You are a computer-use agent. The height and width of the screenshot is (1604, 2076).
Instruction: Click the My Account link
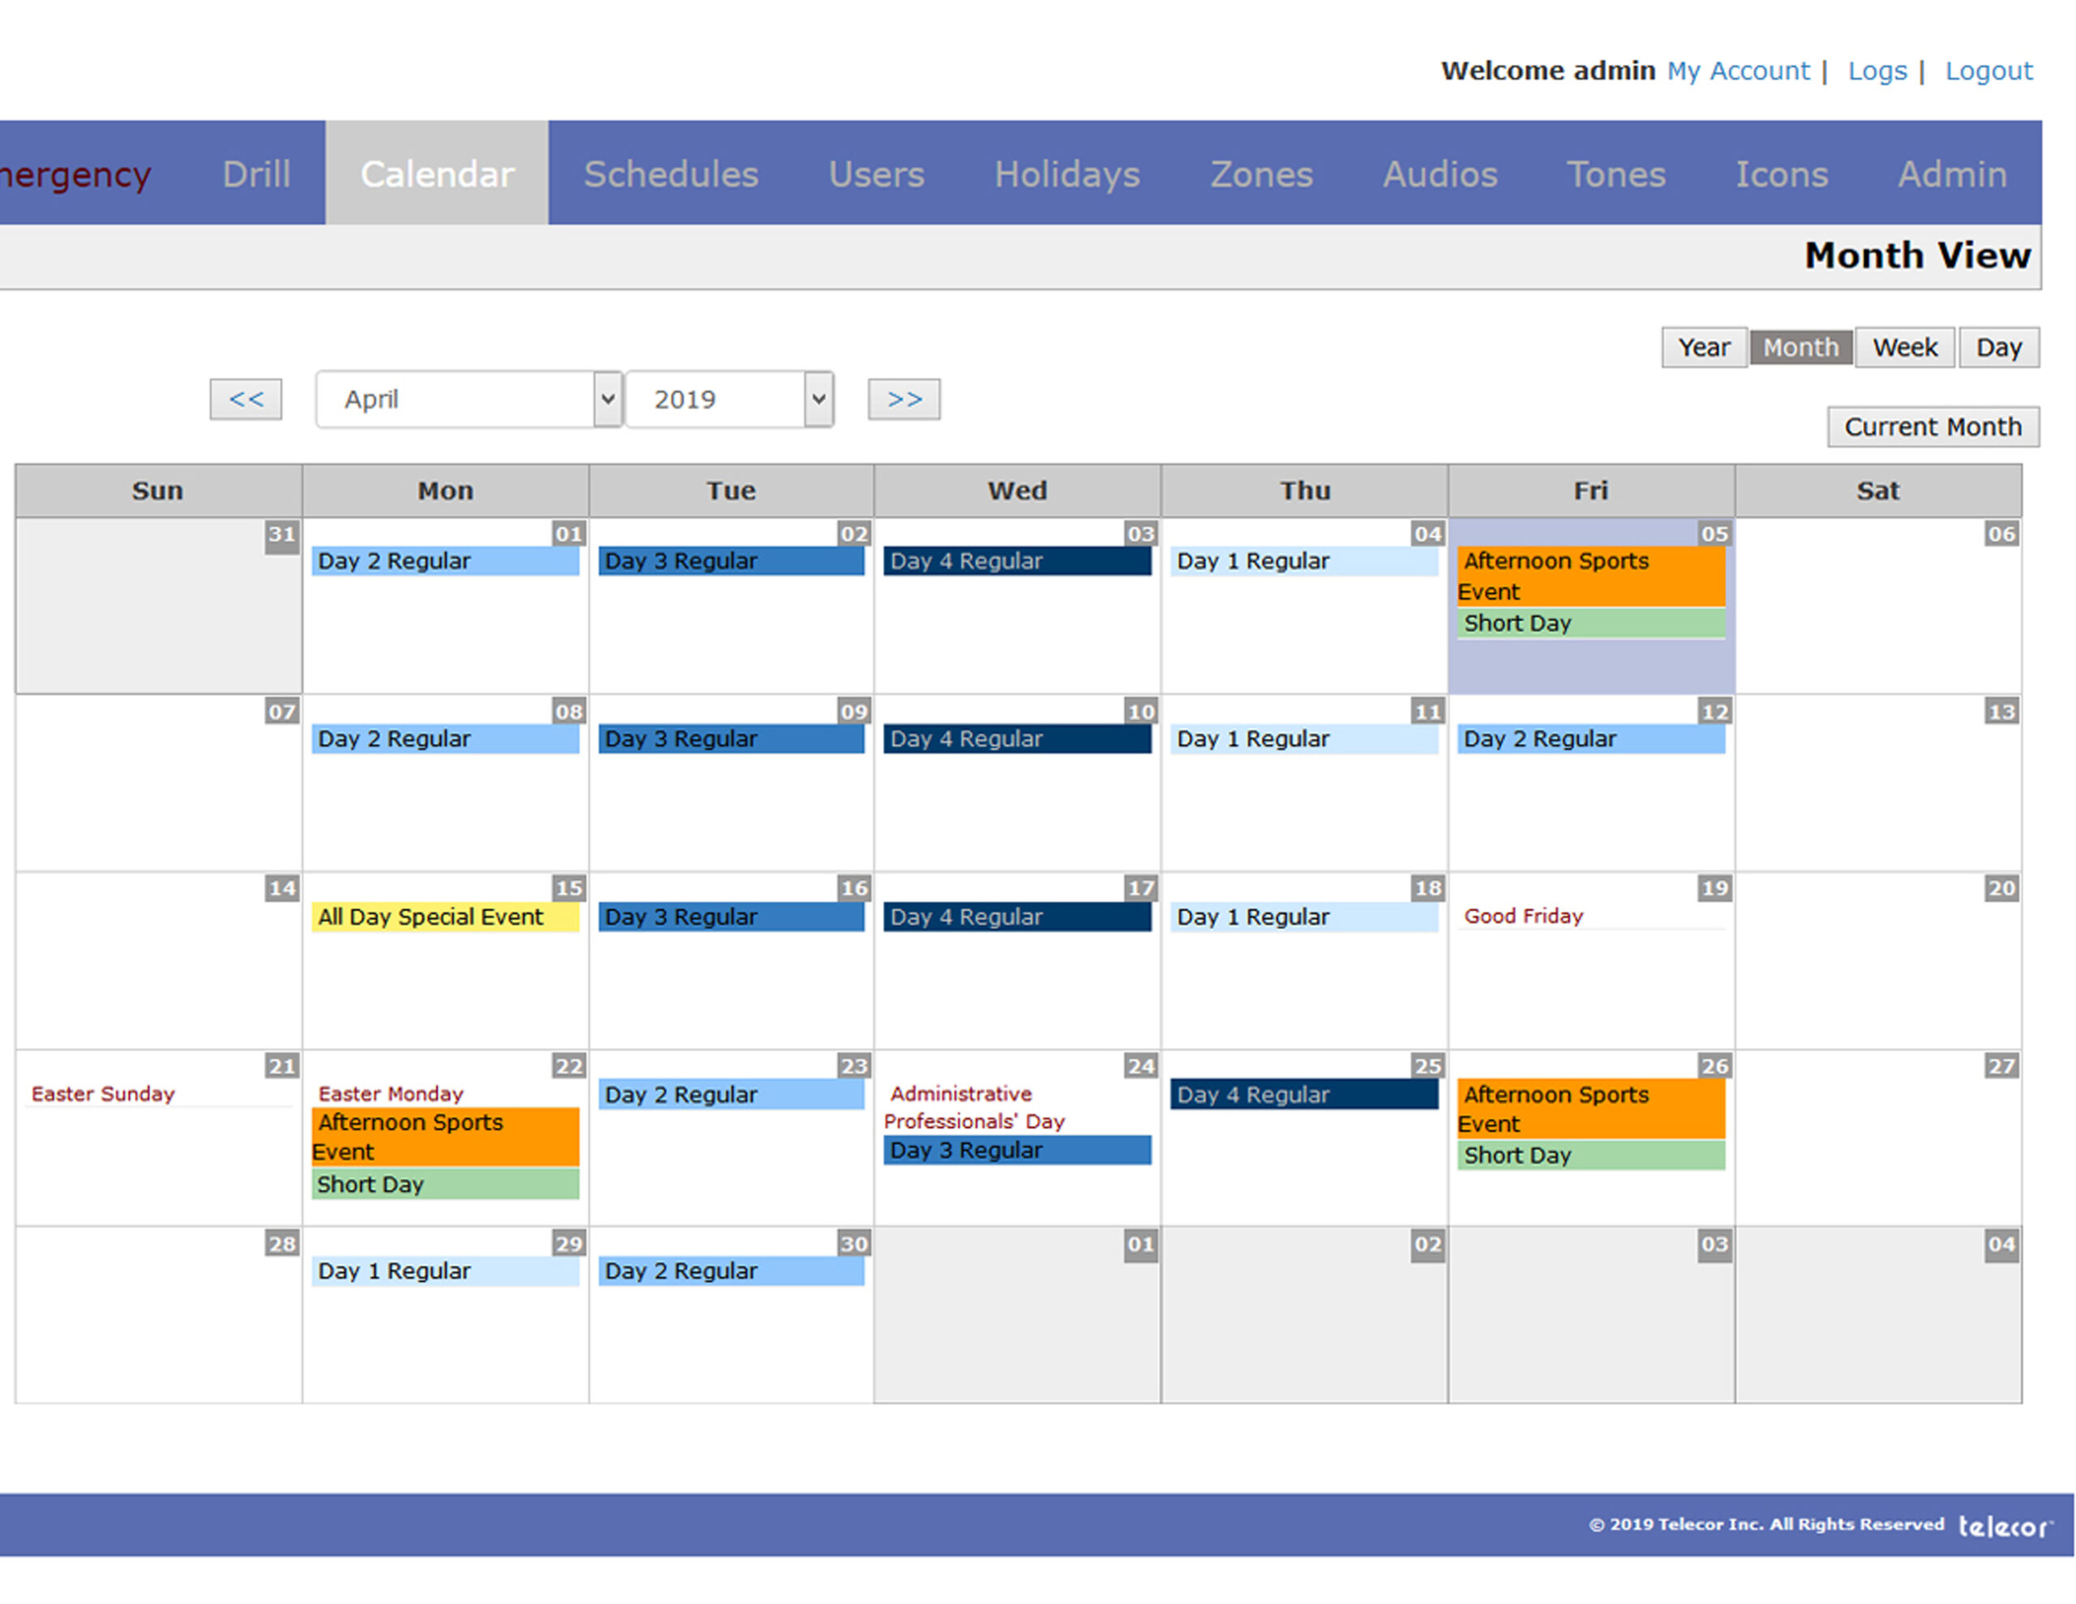tap(1738, 71)
